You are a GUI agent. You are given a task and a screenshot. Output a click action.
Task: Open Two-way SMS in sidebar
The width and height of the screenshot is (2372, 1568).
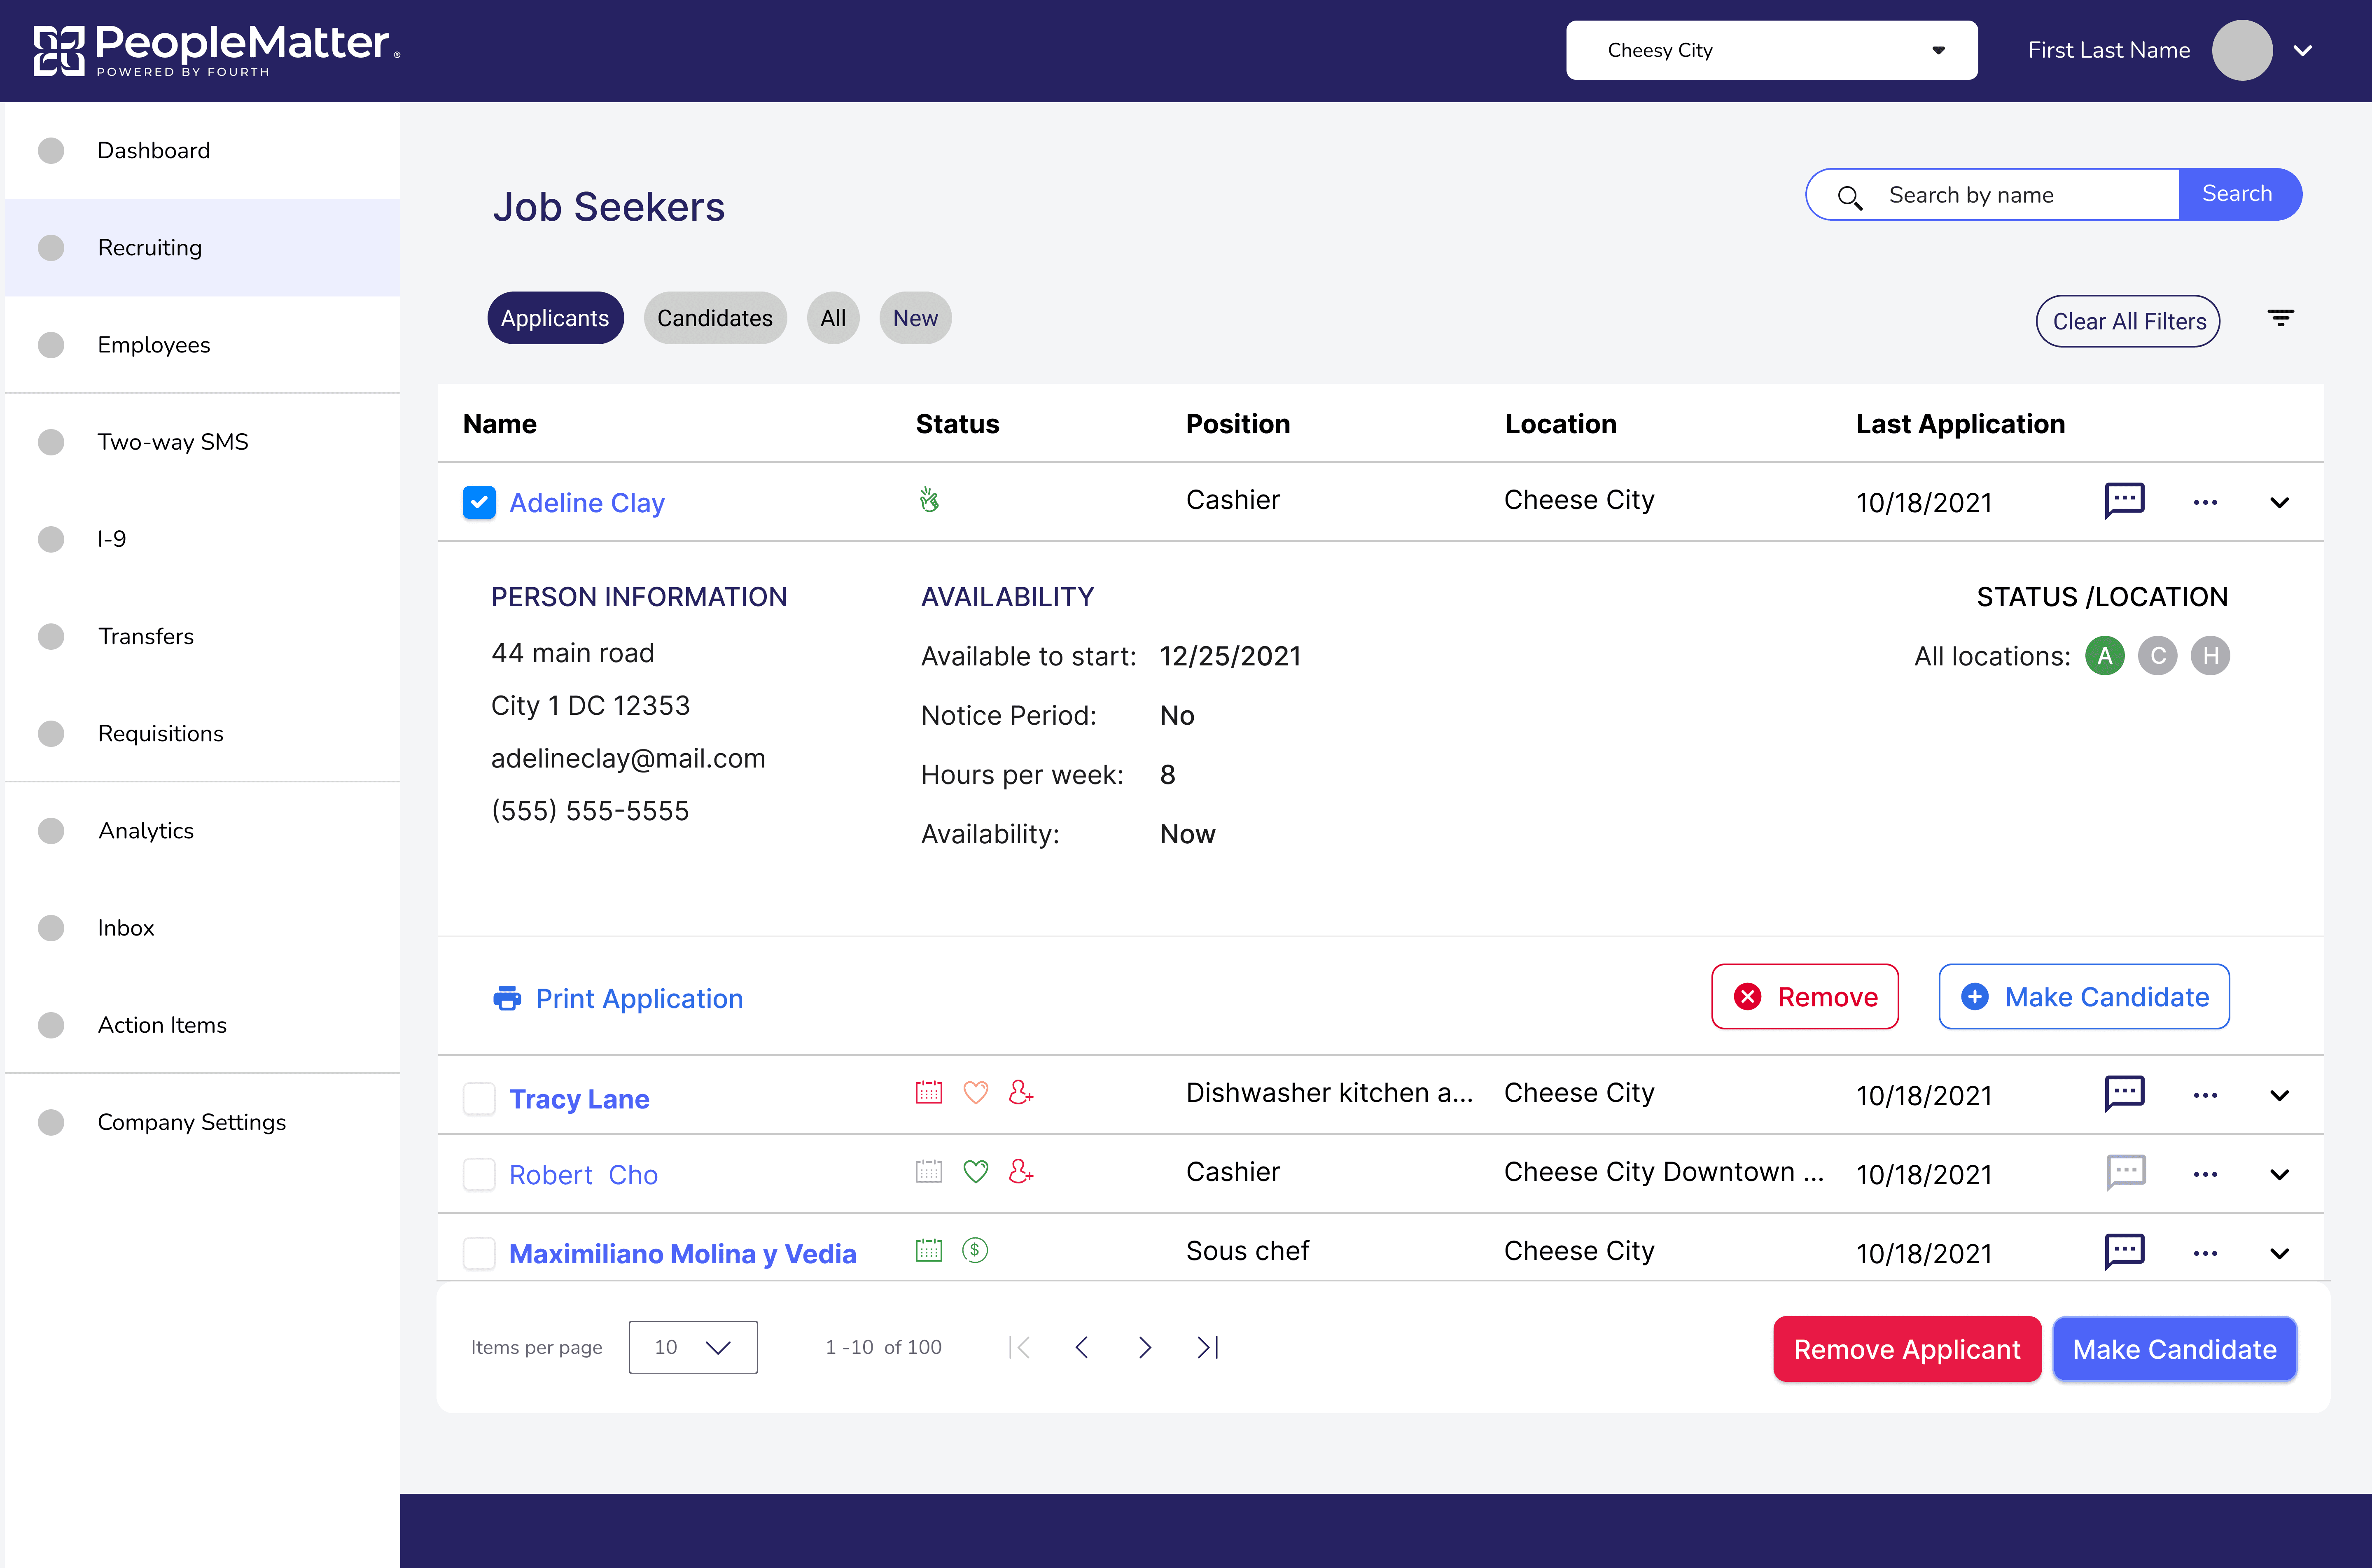tap(172, 441)
